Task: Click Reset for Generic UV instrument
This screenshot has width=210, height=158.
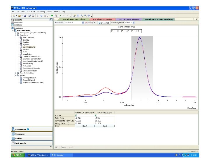Action: (x=85, y=126)
